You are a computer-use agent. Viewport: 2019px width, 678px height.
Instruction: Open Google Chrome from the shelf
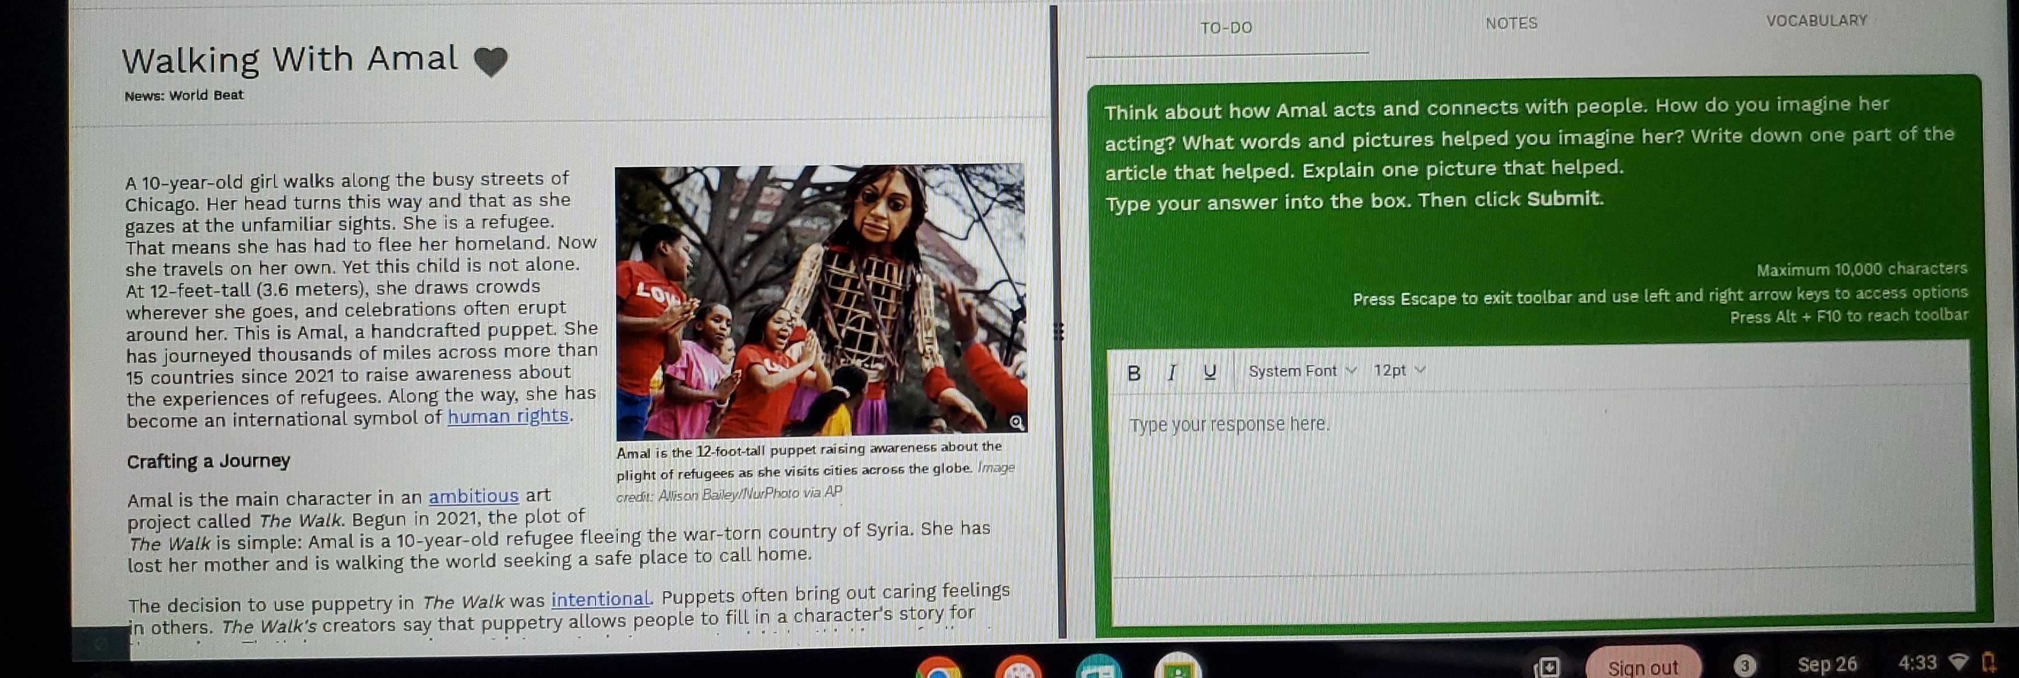tap(938, 669)
